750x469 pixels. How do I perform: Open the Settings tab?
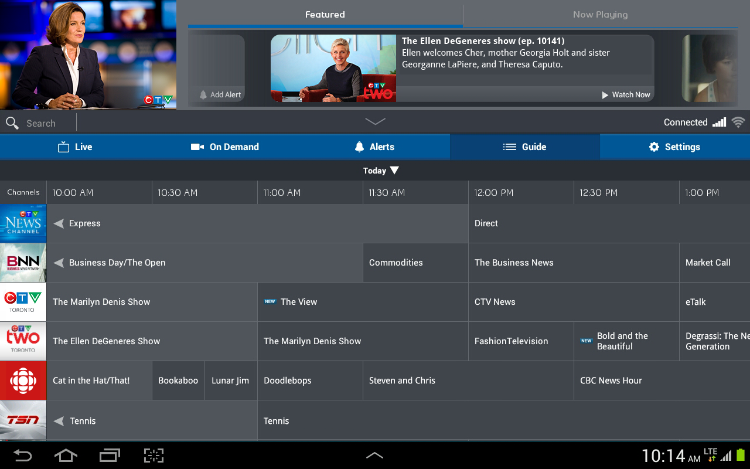[675, 147]
